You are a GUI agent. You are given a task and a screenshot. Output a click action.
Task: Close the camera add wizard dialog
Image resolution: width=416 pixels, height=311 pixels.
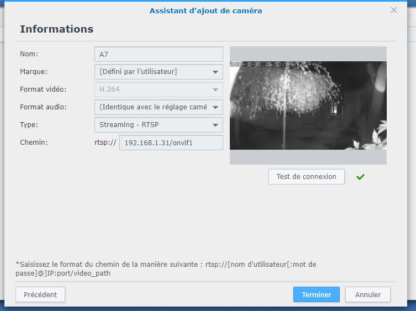394,10
